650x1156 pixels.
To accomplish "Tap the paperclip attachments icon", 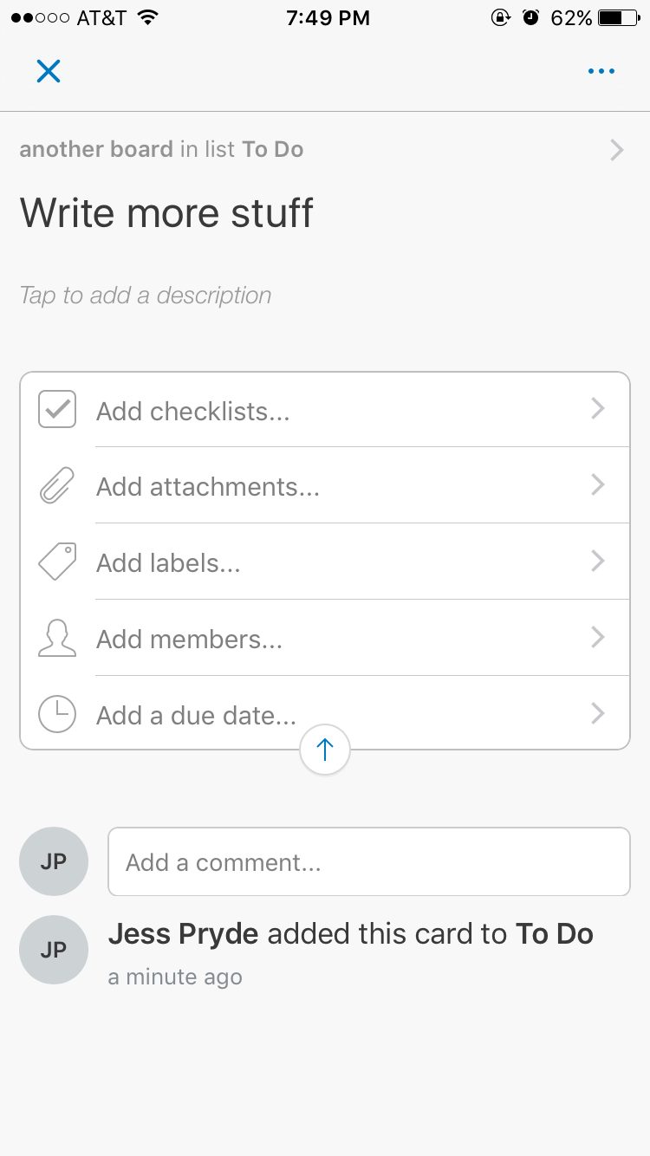I will point(57,485).
